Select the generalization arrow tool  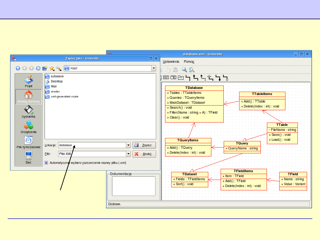[x=210, y=78]
